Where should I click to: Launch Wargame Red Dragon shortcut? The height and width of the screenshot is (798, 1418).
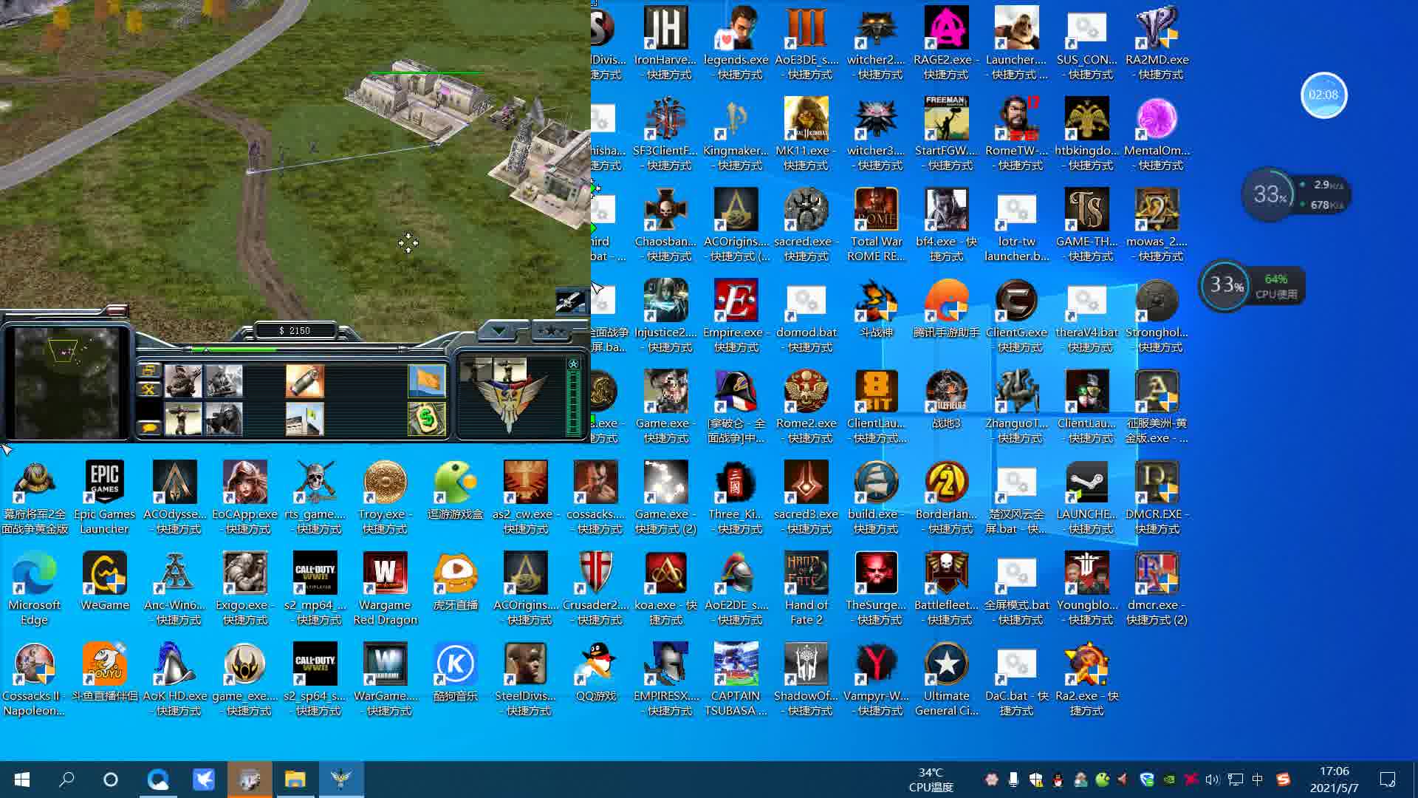tap(385, 588)
